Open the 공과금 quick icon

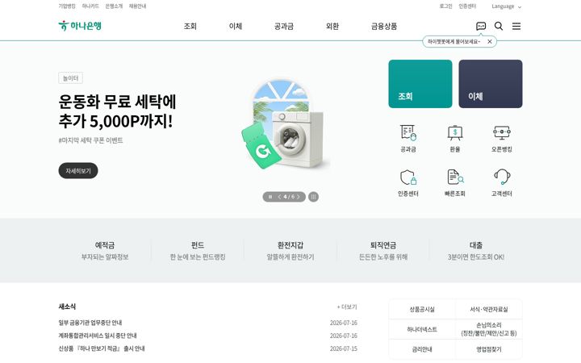point(408,139)
